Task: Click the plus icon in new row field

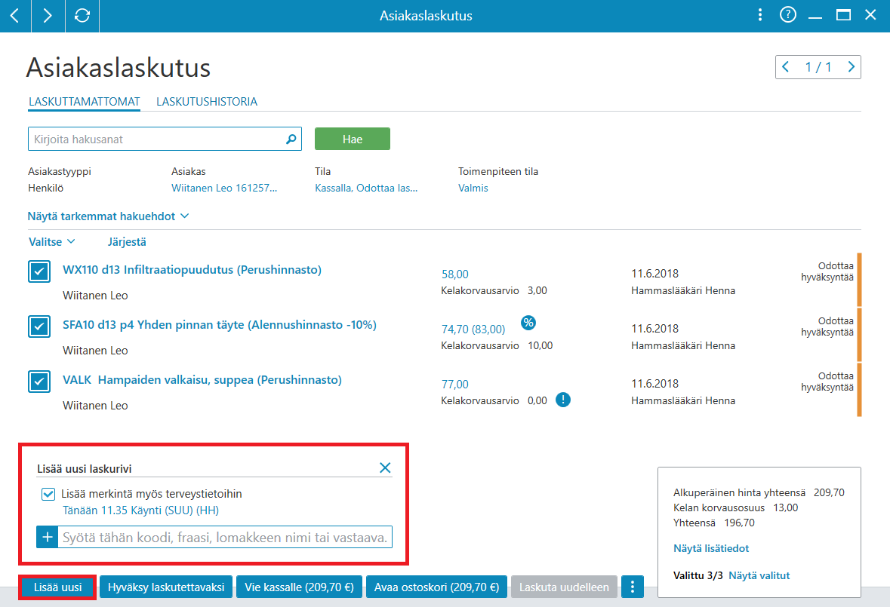Action: point(48,537)
